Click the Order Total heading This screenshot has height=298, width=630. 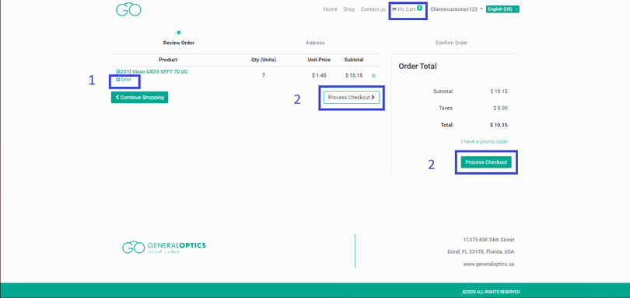[418, 67]
